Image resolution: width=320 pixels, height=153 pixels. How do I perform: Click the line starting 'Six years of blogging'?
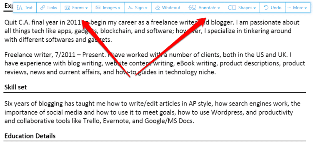152,103
